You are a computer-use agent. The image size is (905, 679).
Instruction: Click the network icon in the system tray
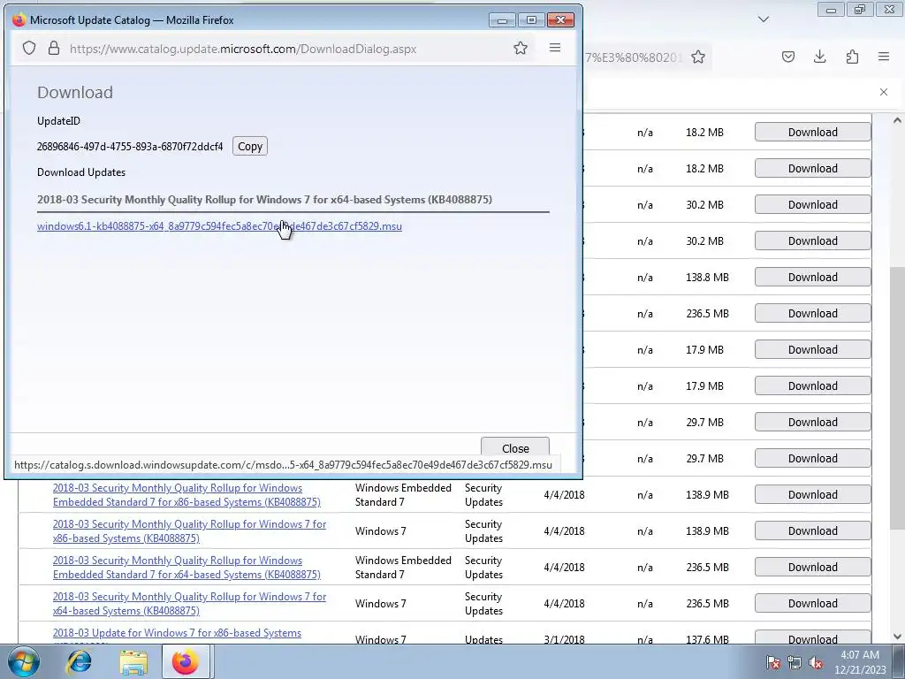tap(795, 663)
